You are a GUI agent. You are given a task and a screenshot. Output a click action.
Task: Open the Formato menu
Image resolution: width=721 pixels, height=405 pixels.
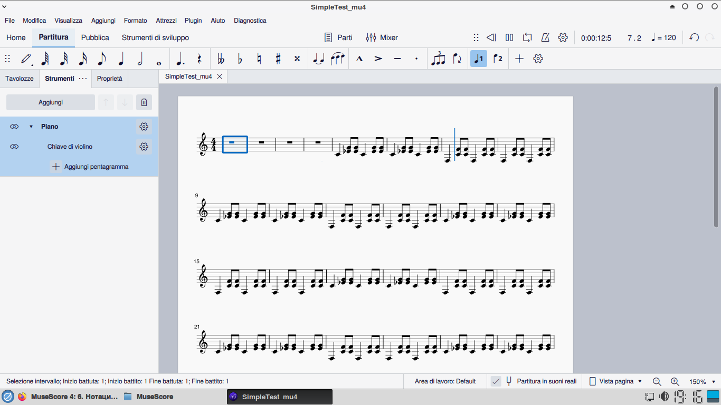pos(135,21)
